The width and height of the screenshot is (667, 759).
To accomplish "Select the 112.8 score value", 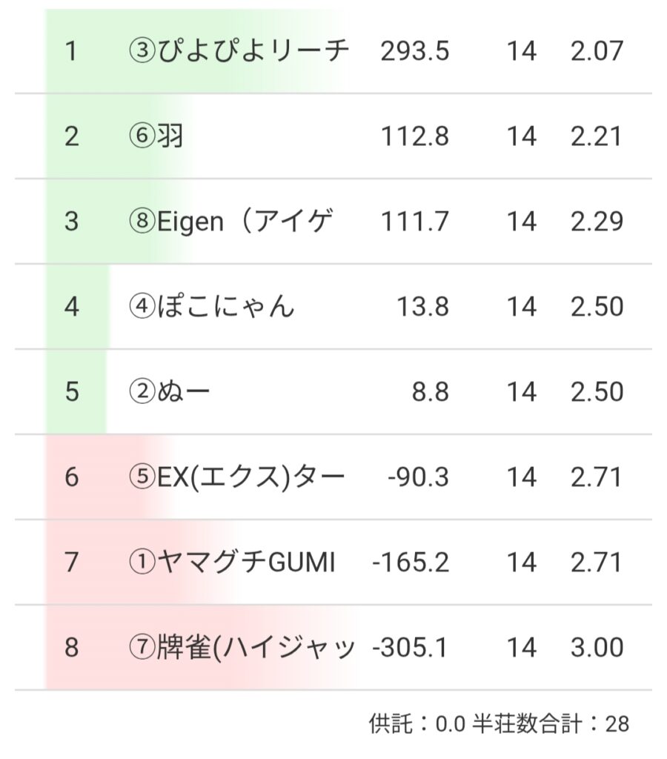I will point(414,136).
